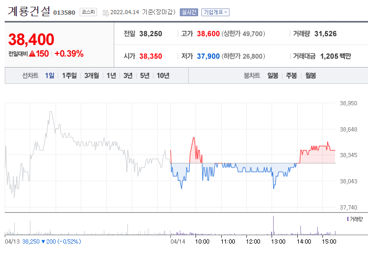Click the 38,950 y-axis label
Viewport: 368px width, 253px height.
pos(349,103)
